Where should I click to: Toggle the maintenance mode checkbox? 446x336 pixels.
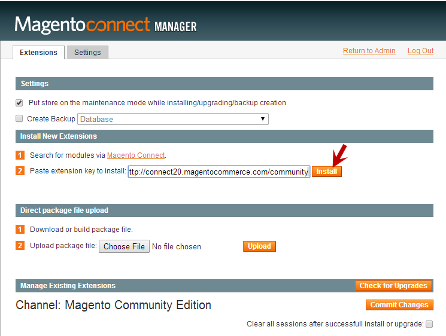click(19, 103)
